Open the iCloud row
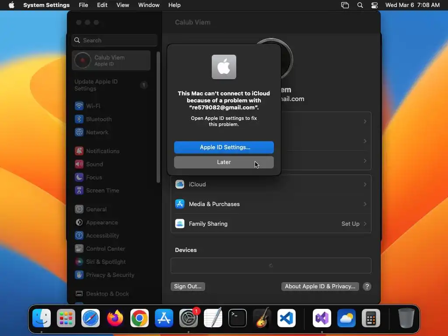 point(271,184)
